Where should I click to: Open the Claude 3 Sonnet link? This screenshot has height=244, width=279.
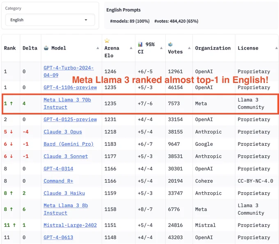[66, 157]
